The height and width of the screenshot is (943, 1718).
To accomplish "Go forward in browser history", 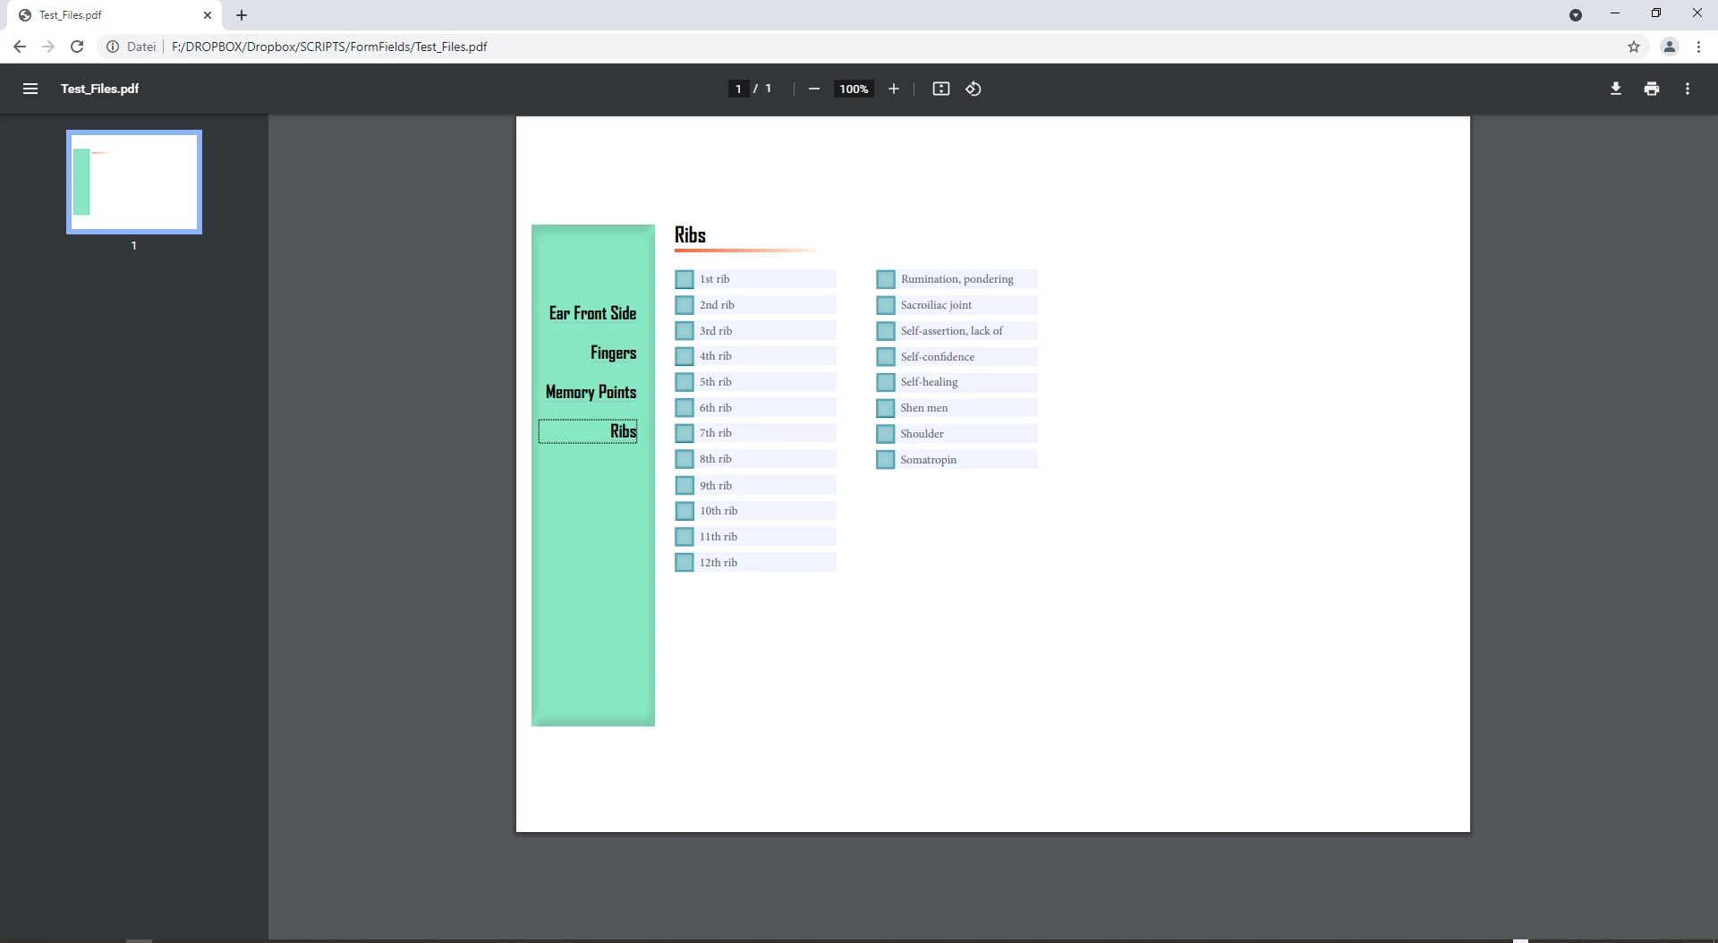I will (48, 47).
